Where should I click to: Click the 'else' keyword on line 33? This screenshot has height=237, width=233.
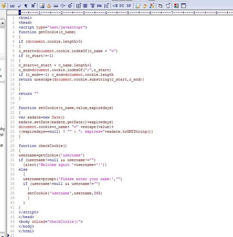(x=23, y=170)
